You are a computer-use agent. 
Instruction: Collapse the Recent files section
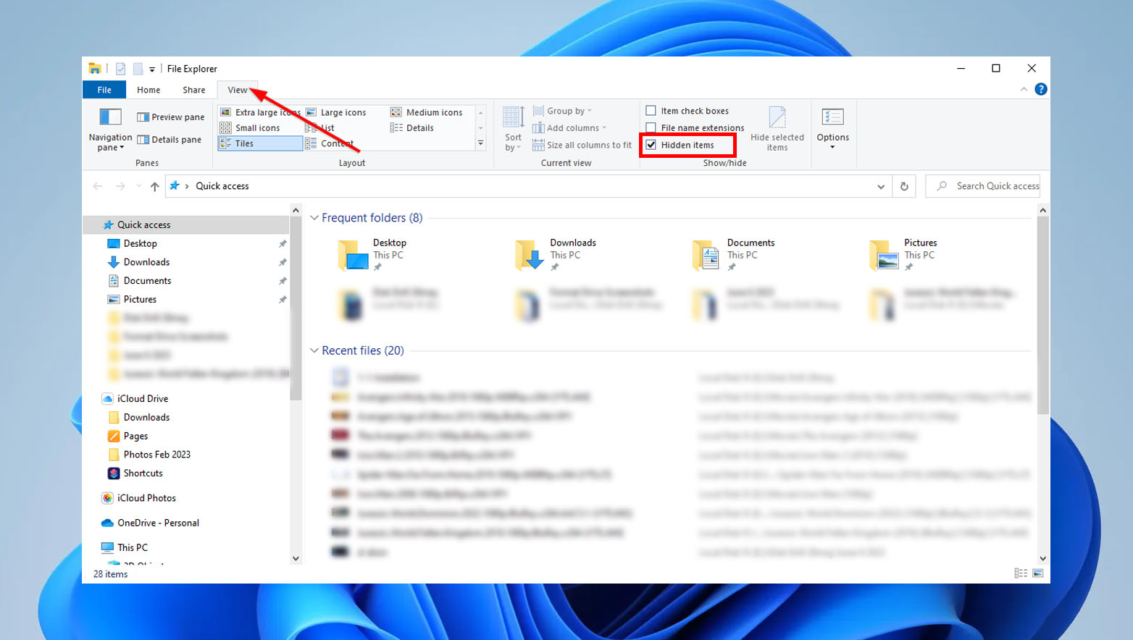tap(314, 350)
